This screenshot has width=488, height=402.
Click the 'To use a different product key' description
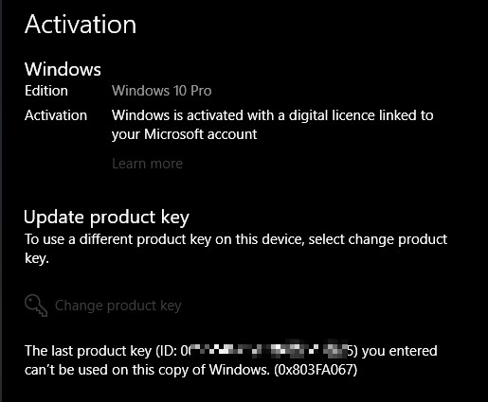[x=236, y=249]
